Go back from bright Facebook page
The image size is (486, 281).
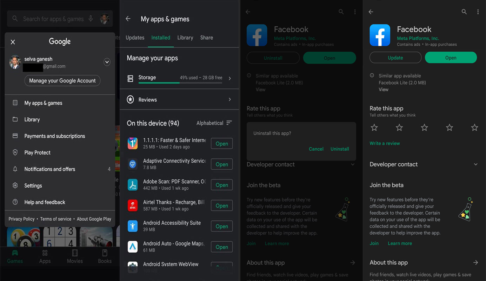(371, 12)
